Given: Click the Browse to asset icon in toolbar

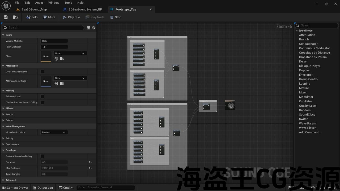Looking at the screenshot, I should [x=15, y=17].
